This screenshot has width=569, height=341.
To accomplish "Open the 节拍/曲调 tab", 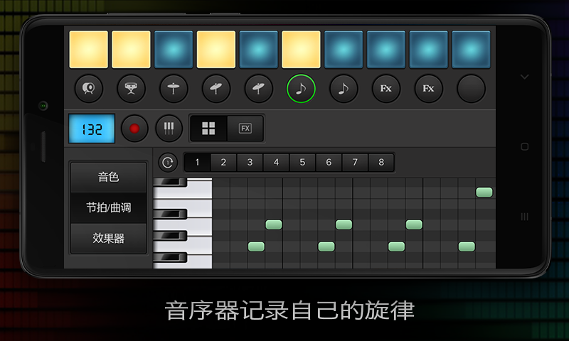I will [109, 208].
